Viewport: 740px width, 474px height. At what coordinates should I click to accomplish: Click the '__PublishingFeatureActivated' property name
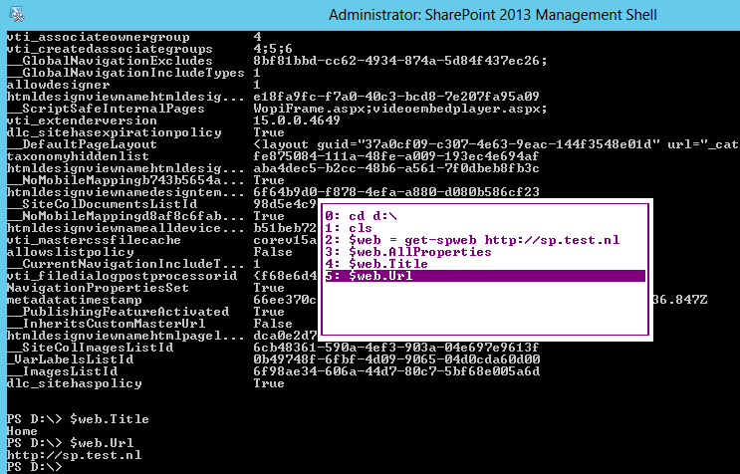pos(118,312)
